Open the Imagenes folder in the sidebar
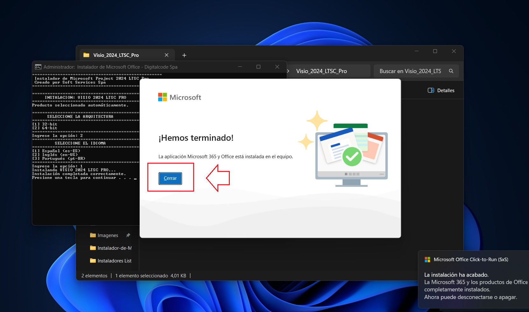The image size is (529, 312). point(108,235)
